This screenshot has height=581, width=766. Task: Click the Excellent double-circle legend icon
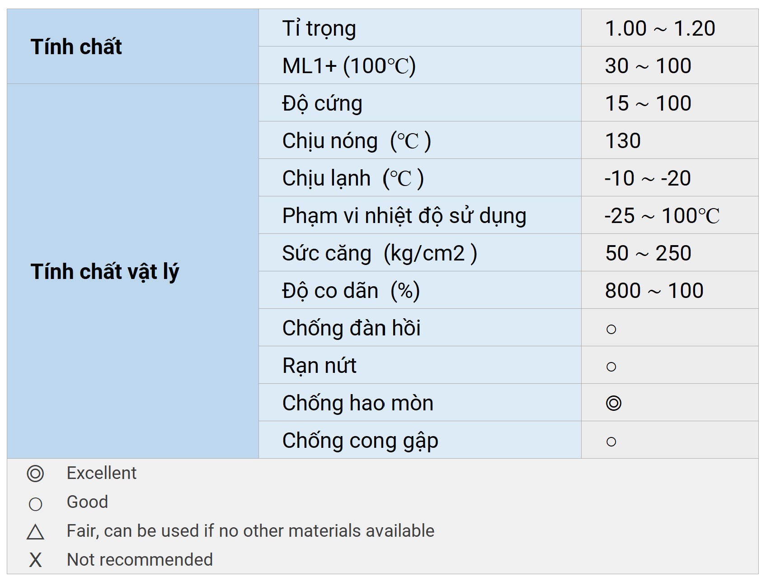pos(35,474)
